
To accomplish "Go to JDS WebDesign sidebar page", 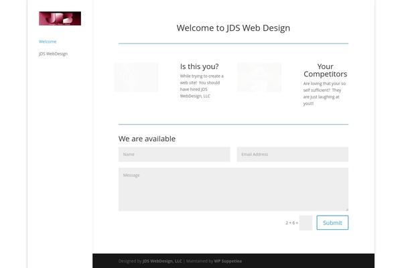I will (x=53, y=54).
